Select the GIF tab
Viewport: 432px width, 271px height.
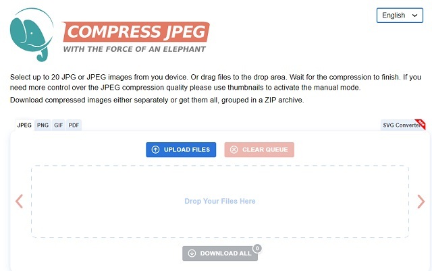pos(59,125)
